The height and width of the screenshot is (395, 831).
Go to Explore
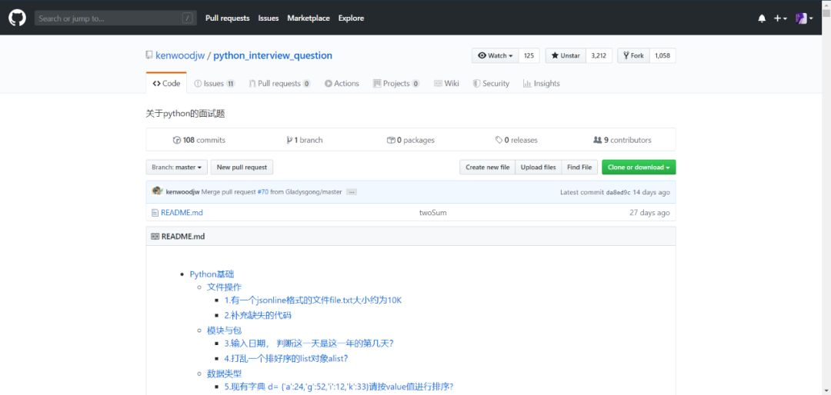click(x=352, y=18)
